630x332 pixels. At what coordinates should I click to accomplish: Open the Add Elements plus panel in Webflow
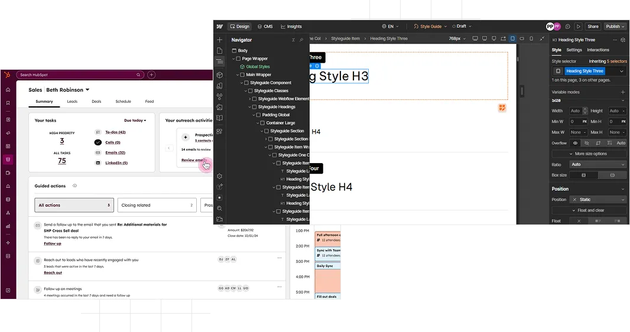pos(219,40)
